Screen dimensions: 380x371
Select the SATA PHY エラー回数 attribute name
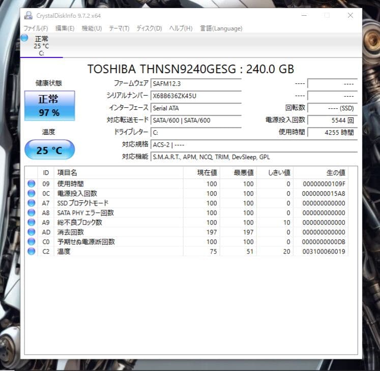point(85,213)
